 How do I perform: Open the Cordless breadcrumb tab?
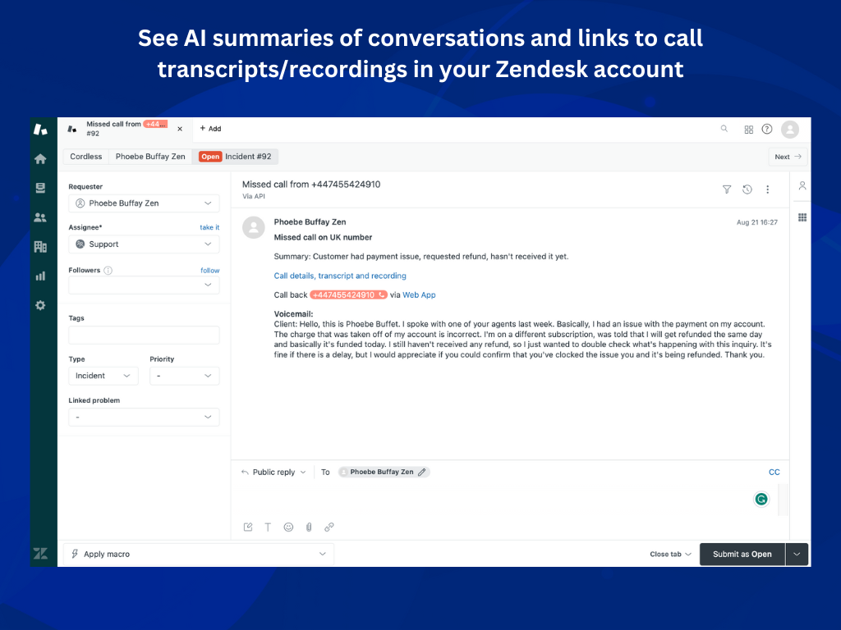point(85,157)
